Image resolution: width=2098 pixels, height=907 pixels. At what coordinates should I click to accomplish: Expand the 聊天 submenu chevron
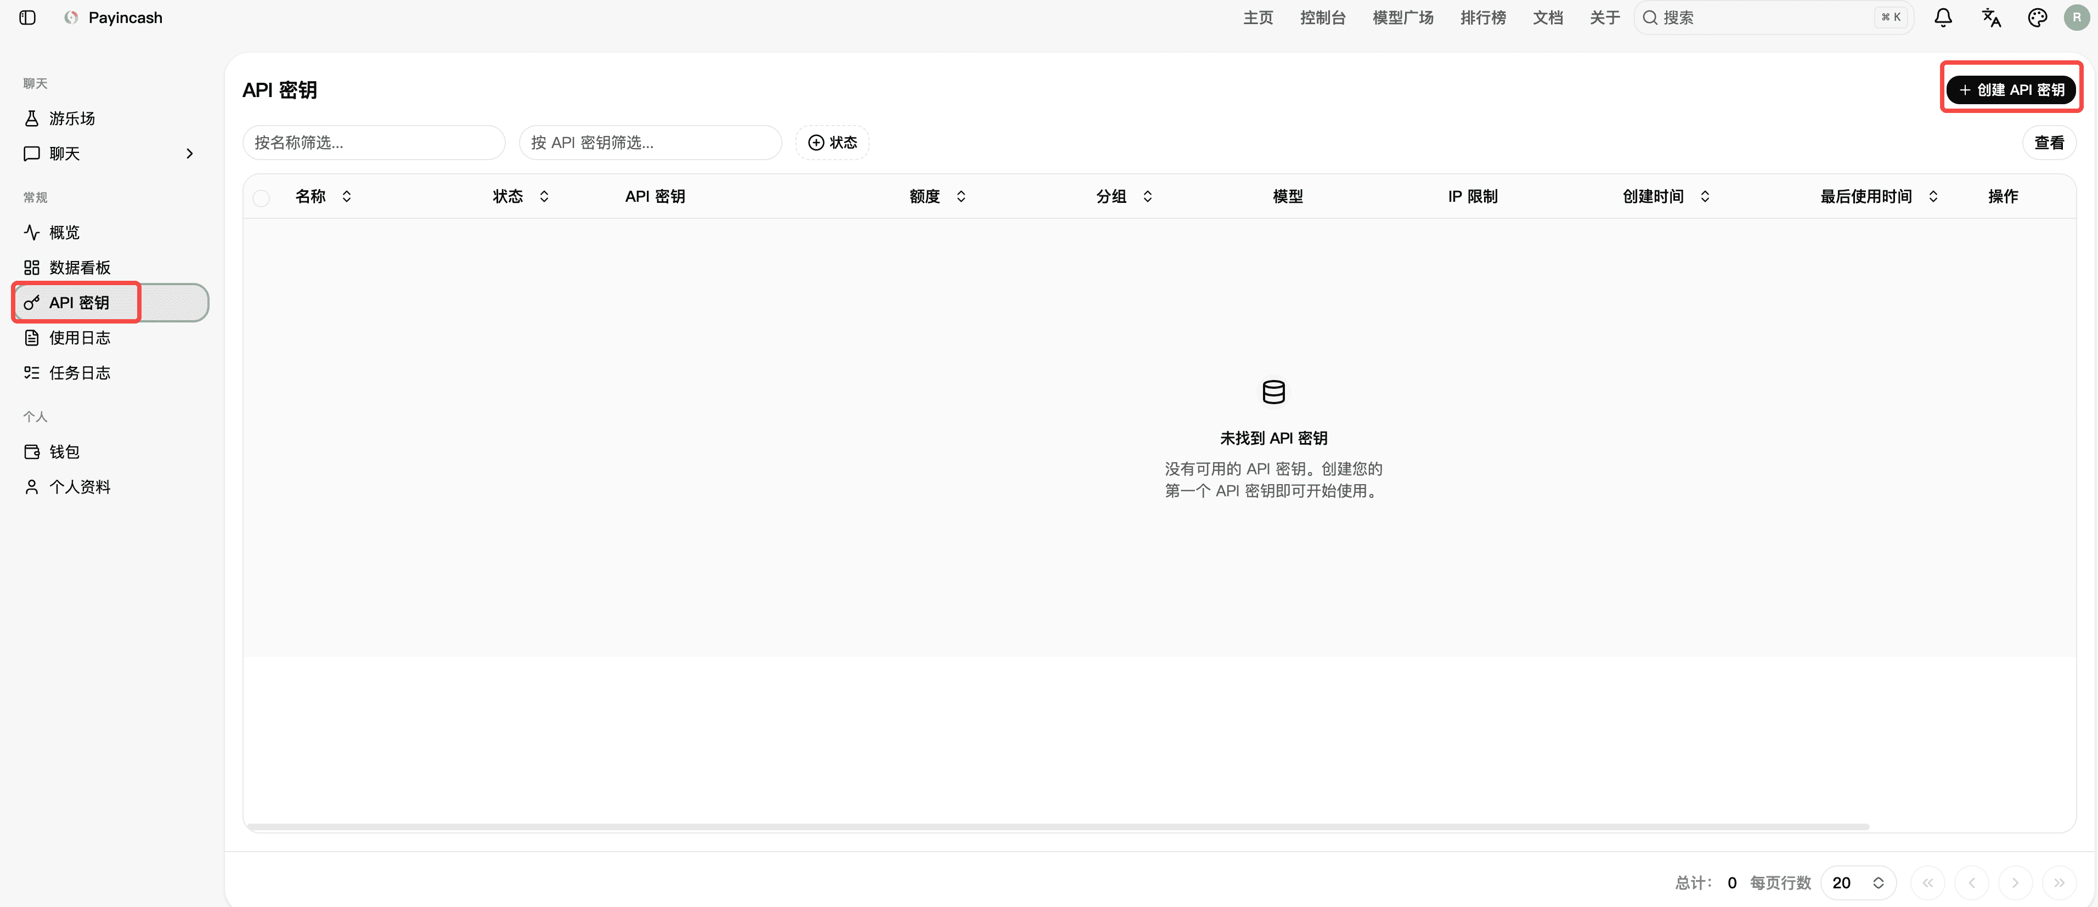coord(190,153)
